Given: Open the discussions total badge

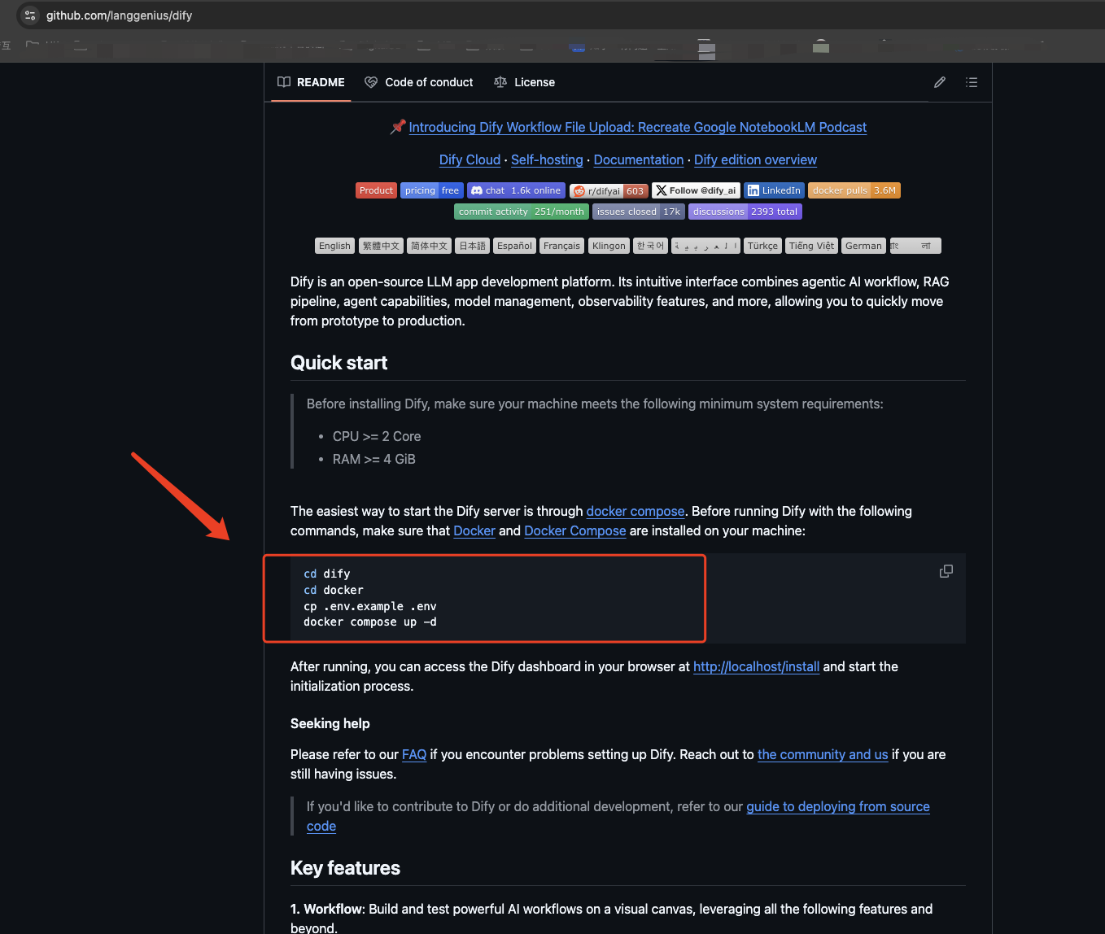Looking at the screenshot, I should point(745,212).
